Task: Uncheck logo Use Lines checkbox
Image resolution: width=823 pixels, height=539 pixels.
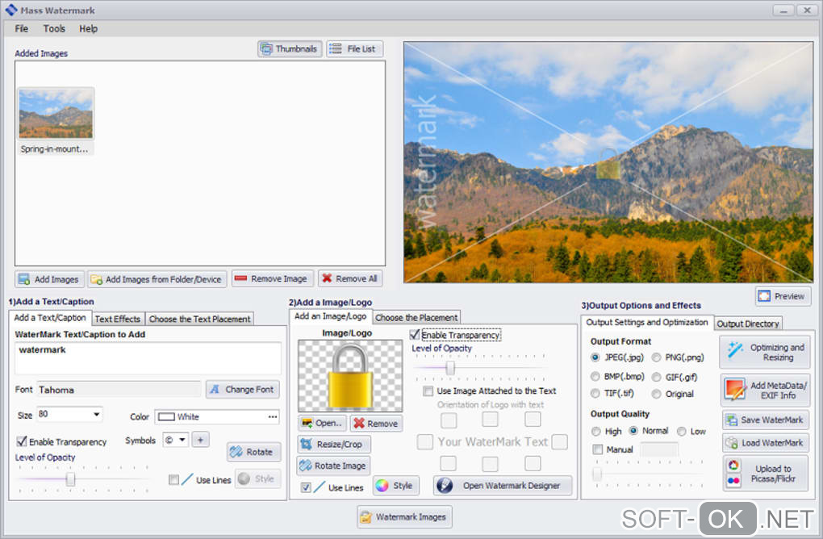Action: pyautogui.click(x=306, y=487)
